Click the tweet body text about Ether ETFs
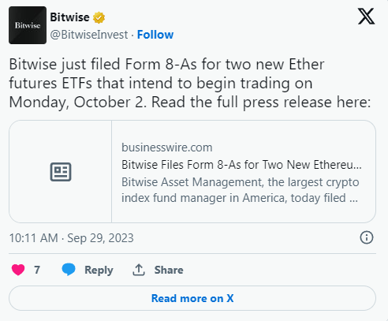The width and height of the screenshot is (388, 321). (190, 83)
